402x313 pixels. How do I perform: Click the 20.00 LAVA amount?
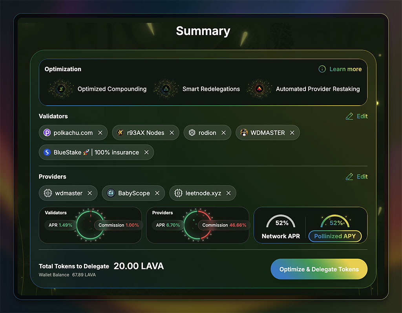tap(139, 266)
